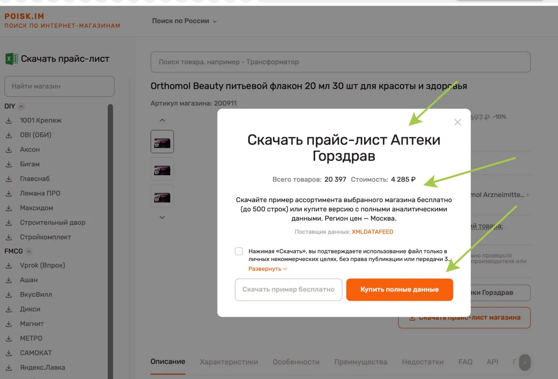
Task: Select the first product thumbnail image
Action: [x=162, y=141]
